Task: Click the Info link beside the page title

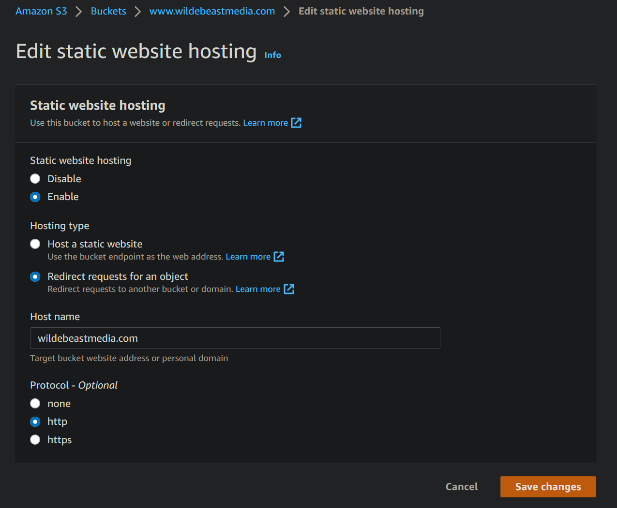Action: 272,55
